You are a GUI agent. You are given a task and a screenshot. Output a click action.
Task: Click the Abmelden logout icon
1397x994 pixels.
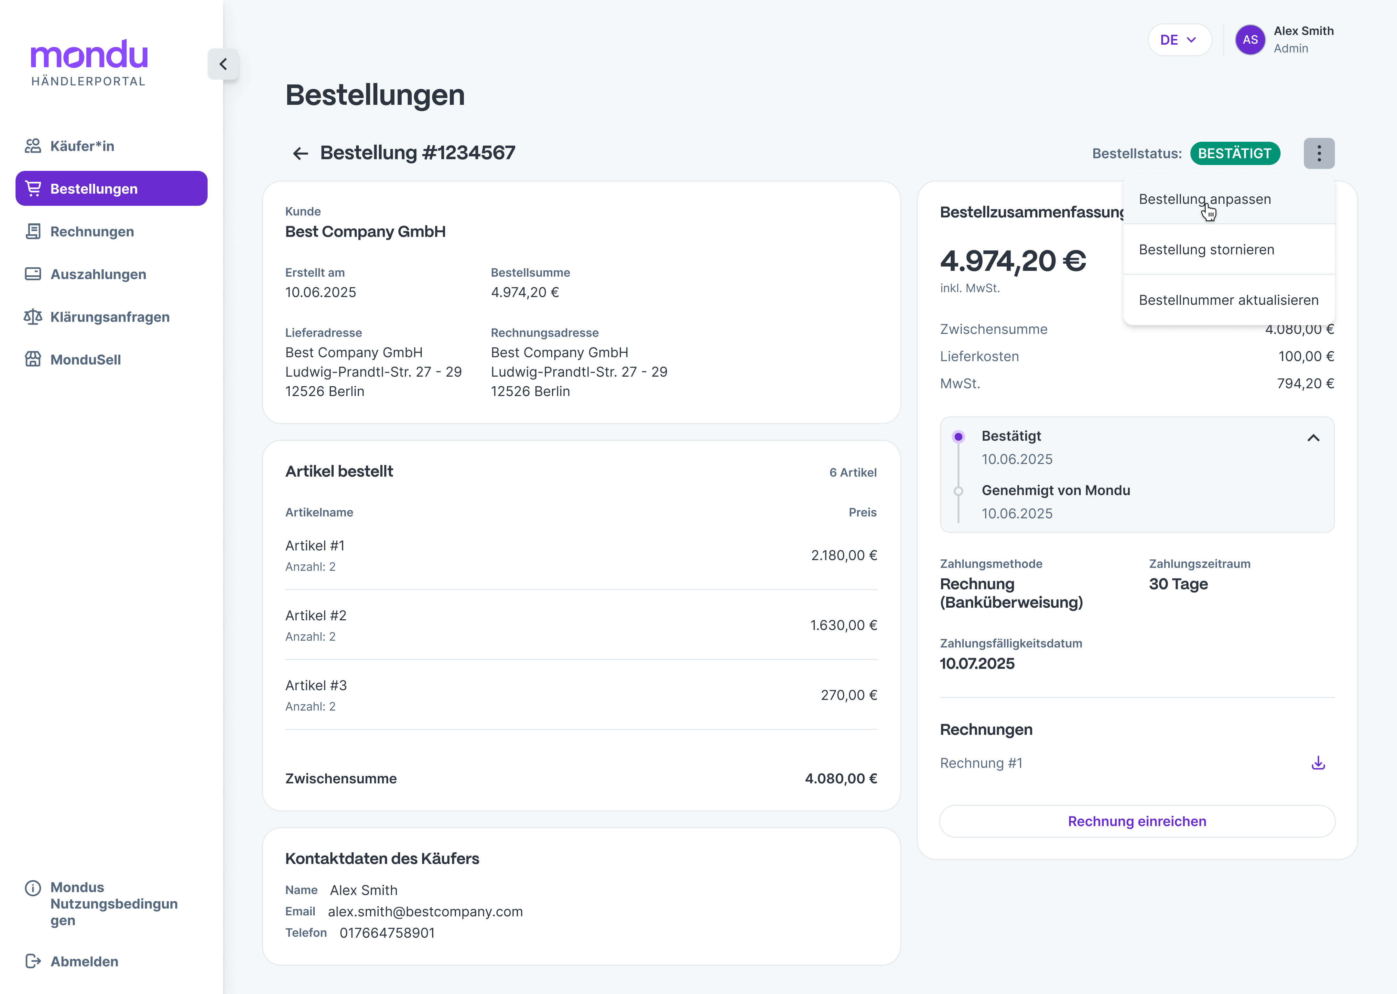point(33,961)
